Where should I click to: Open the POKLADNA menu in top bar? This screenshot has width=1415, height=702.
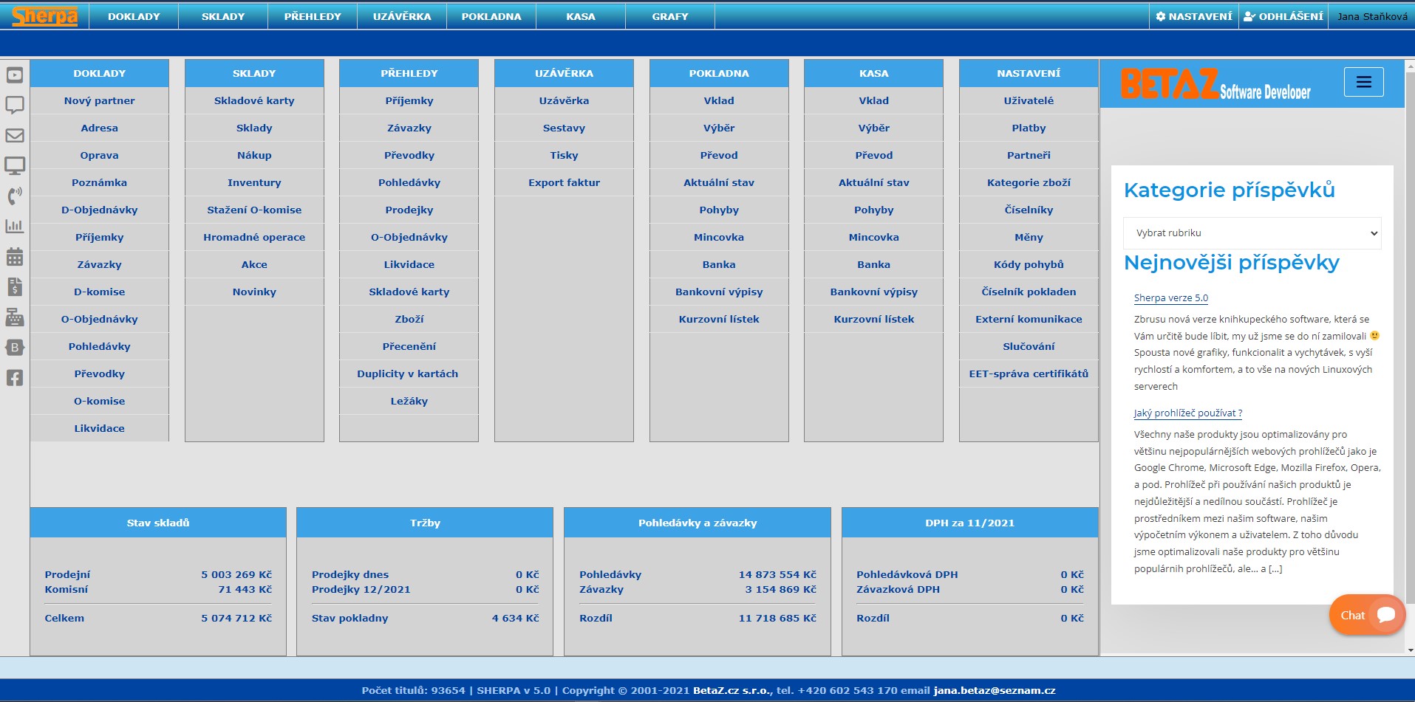pyautogui.click(x=491, y=16)
